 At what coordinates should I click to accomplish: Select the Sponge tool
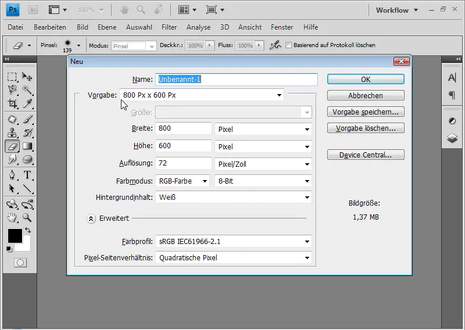pyautogui.click(x=27, y=159)
